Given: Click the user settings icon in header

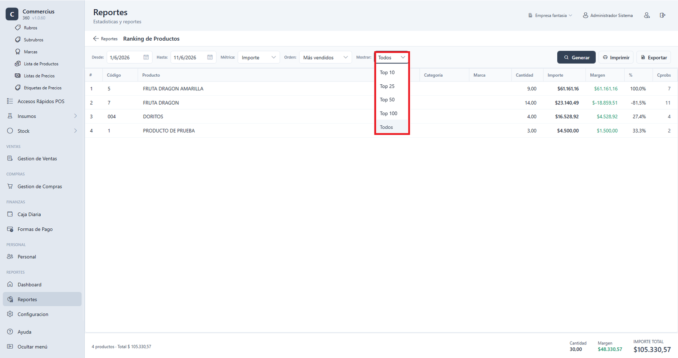Looking at the screenshot, I should [647, 15].
